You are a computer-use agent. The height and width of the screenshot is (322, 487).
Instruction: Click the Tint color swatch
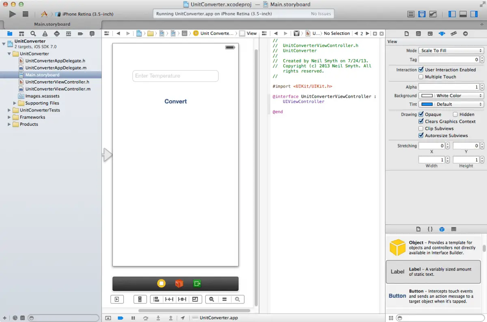(427, 104)
